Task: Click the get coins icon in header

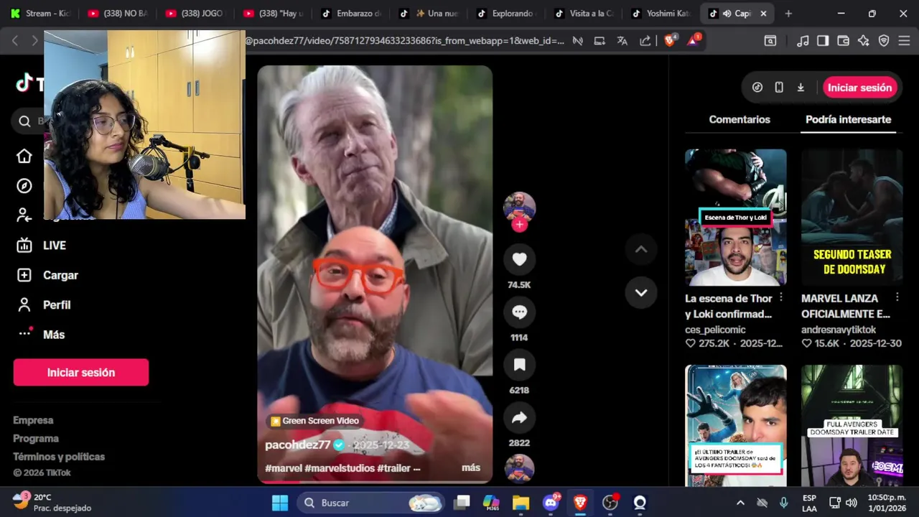Action: (757, 88)
